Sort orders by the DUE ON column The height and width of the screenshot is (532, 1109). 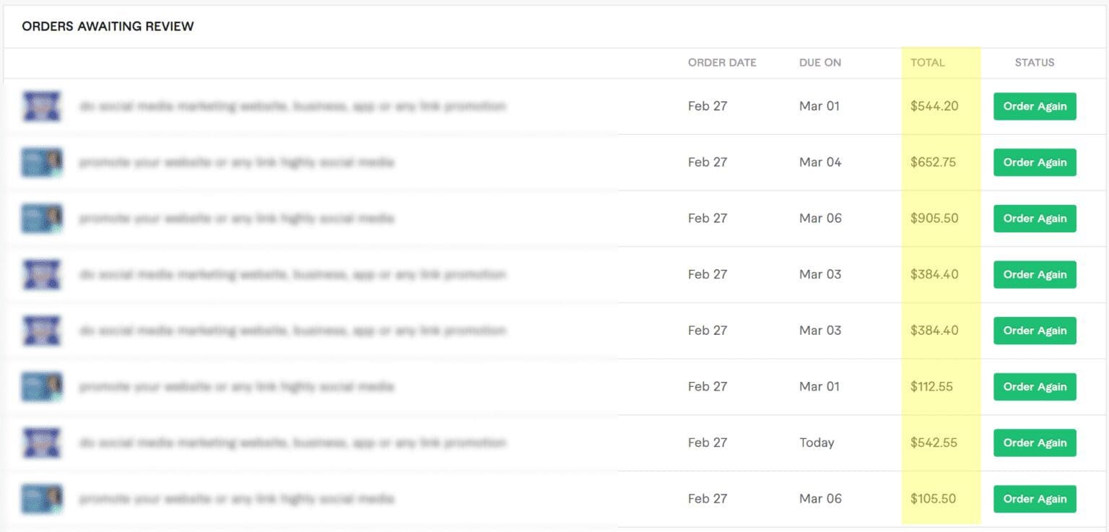pos(819,63)
